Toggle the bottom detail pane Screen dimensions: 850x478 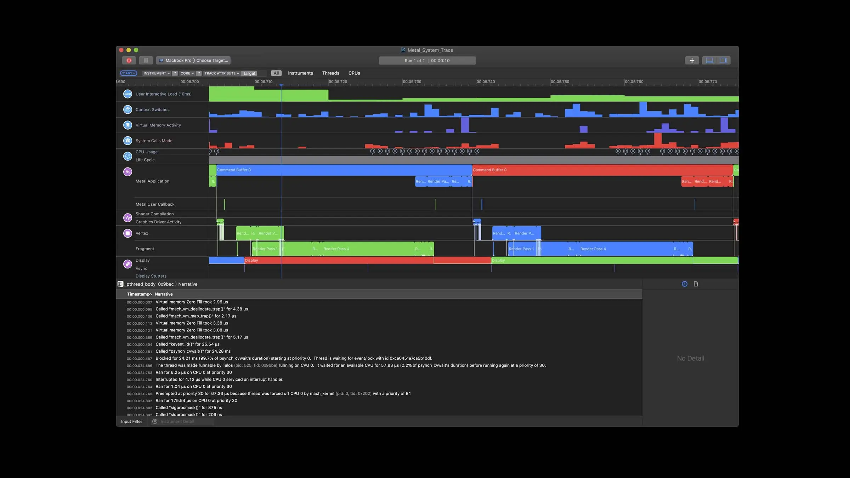pyautogui.click(x=709, y=61)
